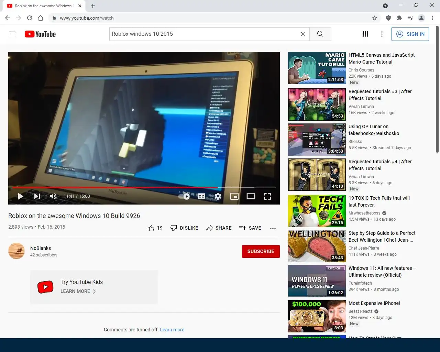Open the Chrome three-dot menu

click(x=432, y=18)
